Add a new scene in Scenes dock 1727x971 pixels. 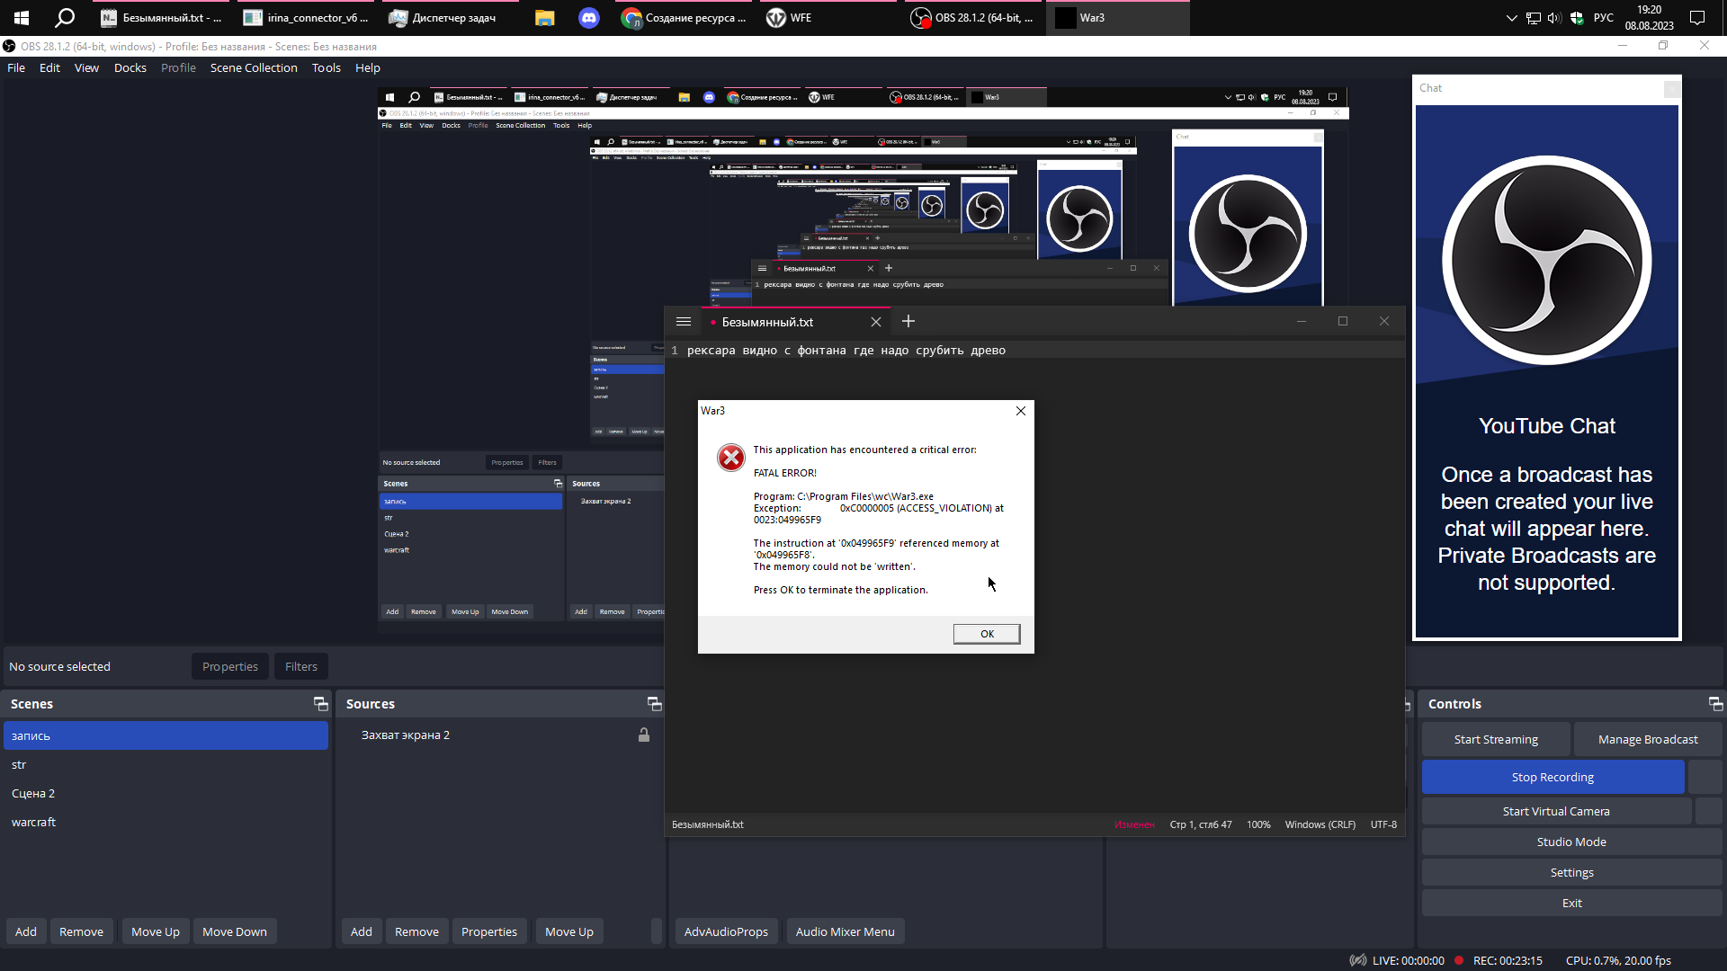[x=26, y=931]
